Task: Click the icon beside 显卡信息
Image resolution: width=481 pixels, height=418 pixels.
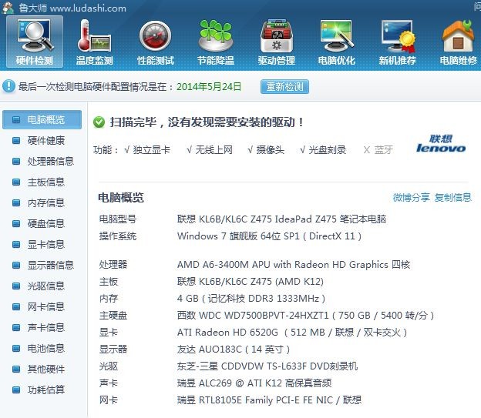Action: point(16,244)
